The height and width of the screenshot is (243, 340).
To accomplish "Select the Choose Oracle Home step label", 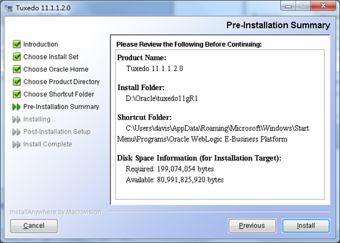I will pyautogui.click(x=56, y=69).
